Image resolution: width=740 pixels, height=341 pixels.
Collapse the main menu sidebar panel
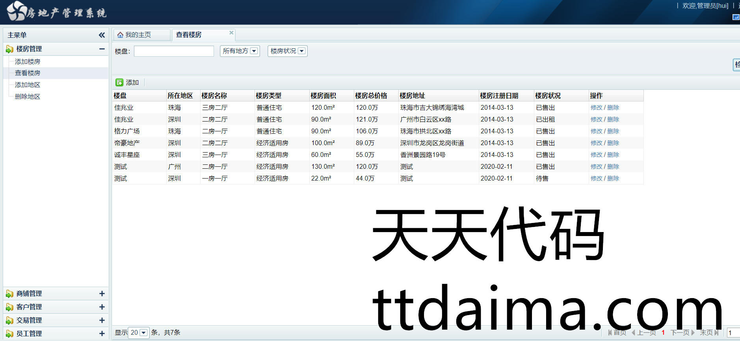pos(102,35)
